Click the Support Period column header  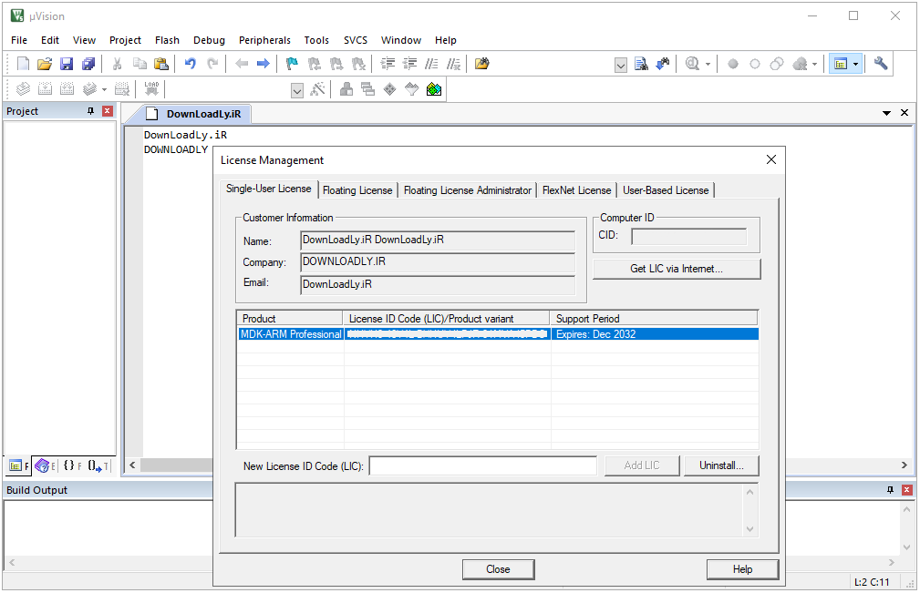point(654,318)
